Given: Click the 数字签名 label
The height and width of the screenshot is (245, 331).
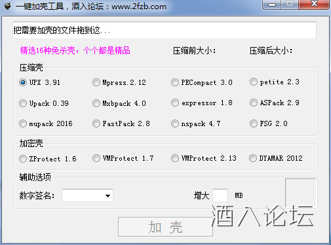Looking at the screenshot, I should coord(37,195).
